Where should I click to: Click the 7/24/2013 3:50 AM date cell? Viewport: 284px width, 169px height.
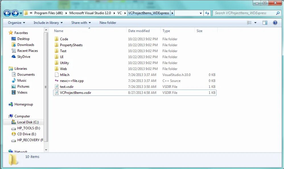click(x=142, y=87)
